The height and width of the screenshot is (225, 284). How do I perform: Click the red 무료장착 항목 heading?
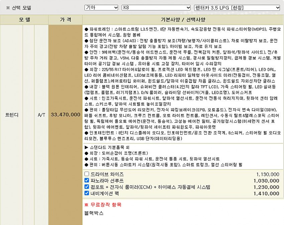103,204
